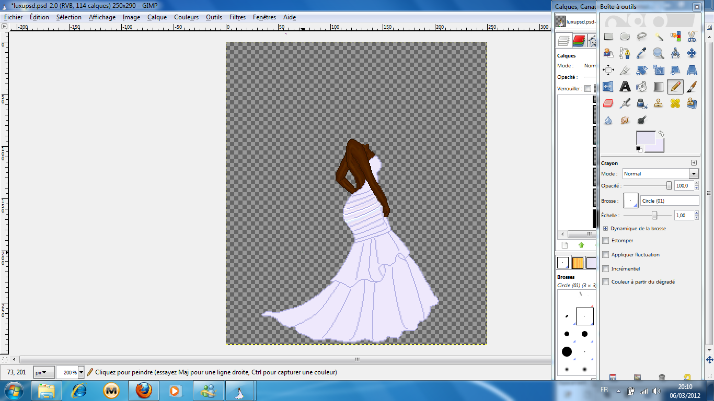Select the Color Picker eyedropper tool
Image resolution: width=714 pixels, height=401 pixels.
642,53
